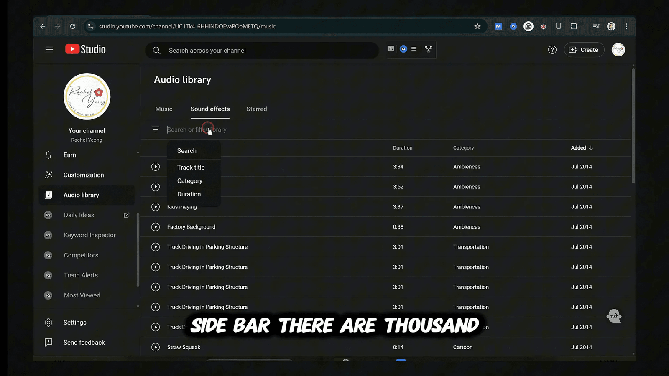This screenshot has width=669, height=376.
Task: Click the Grammarly extension icon in the toolbar
Action: [x=528, y=26]
